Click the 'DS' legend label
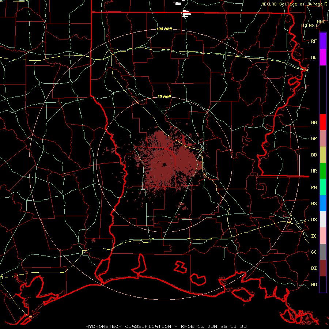 pyautogui.click(x=314, y=220)
